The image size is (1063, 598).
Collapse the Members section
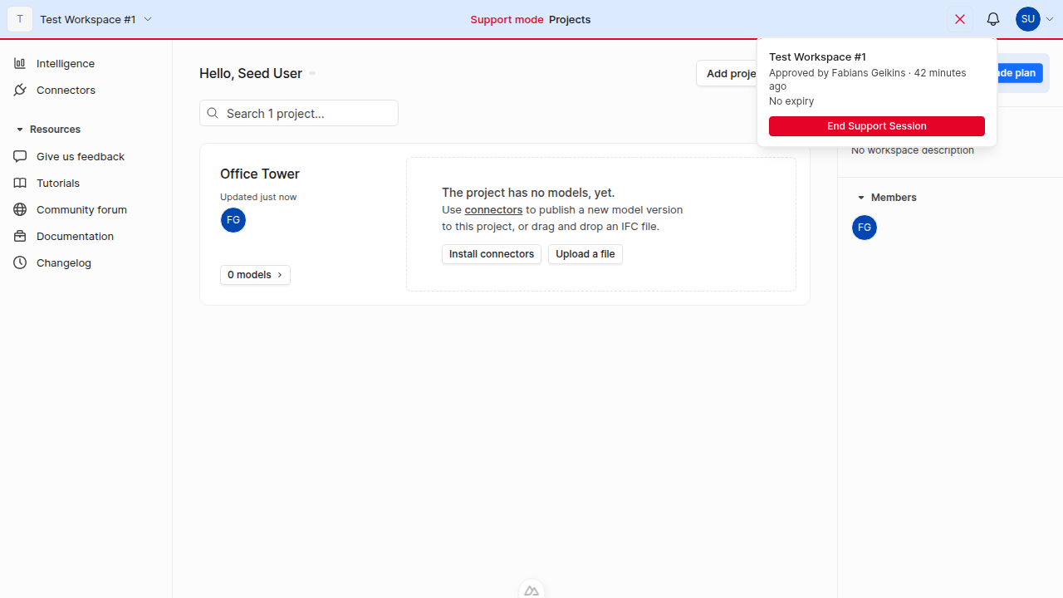[861, 197]
